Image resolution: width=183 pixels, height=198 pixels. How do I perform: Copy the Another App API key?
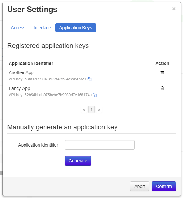[89, 79]
